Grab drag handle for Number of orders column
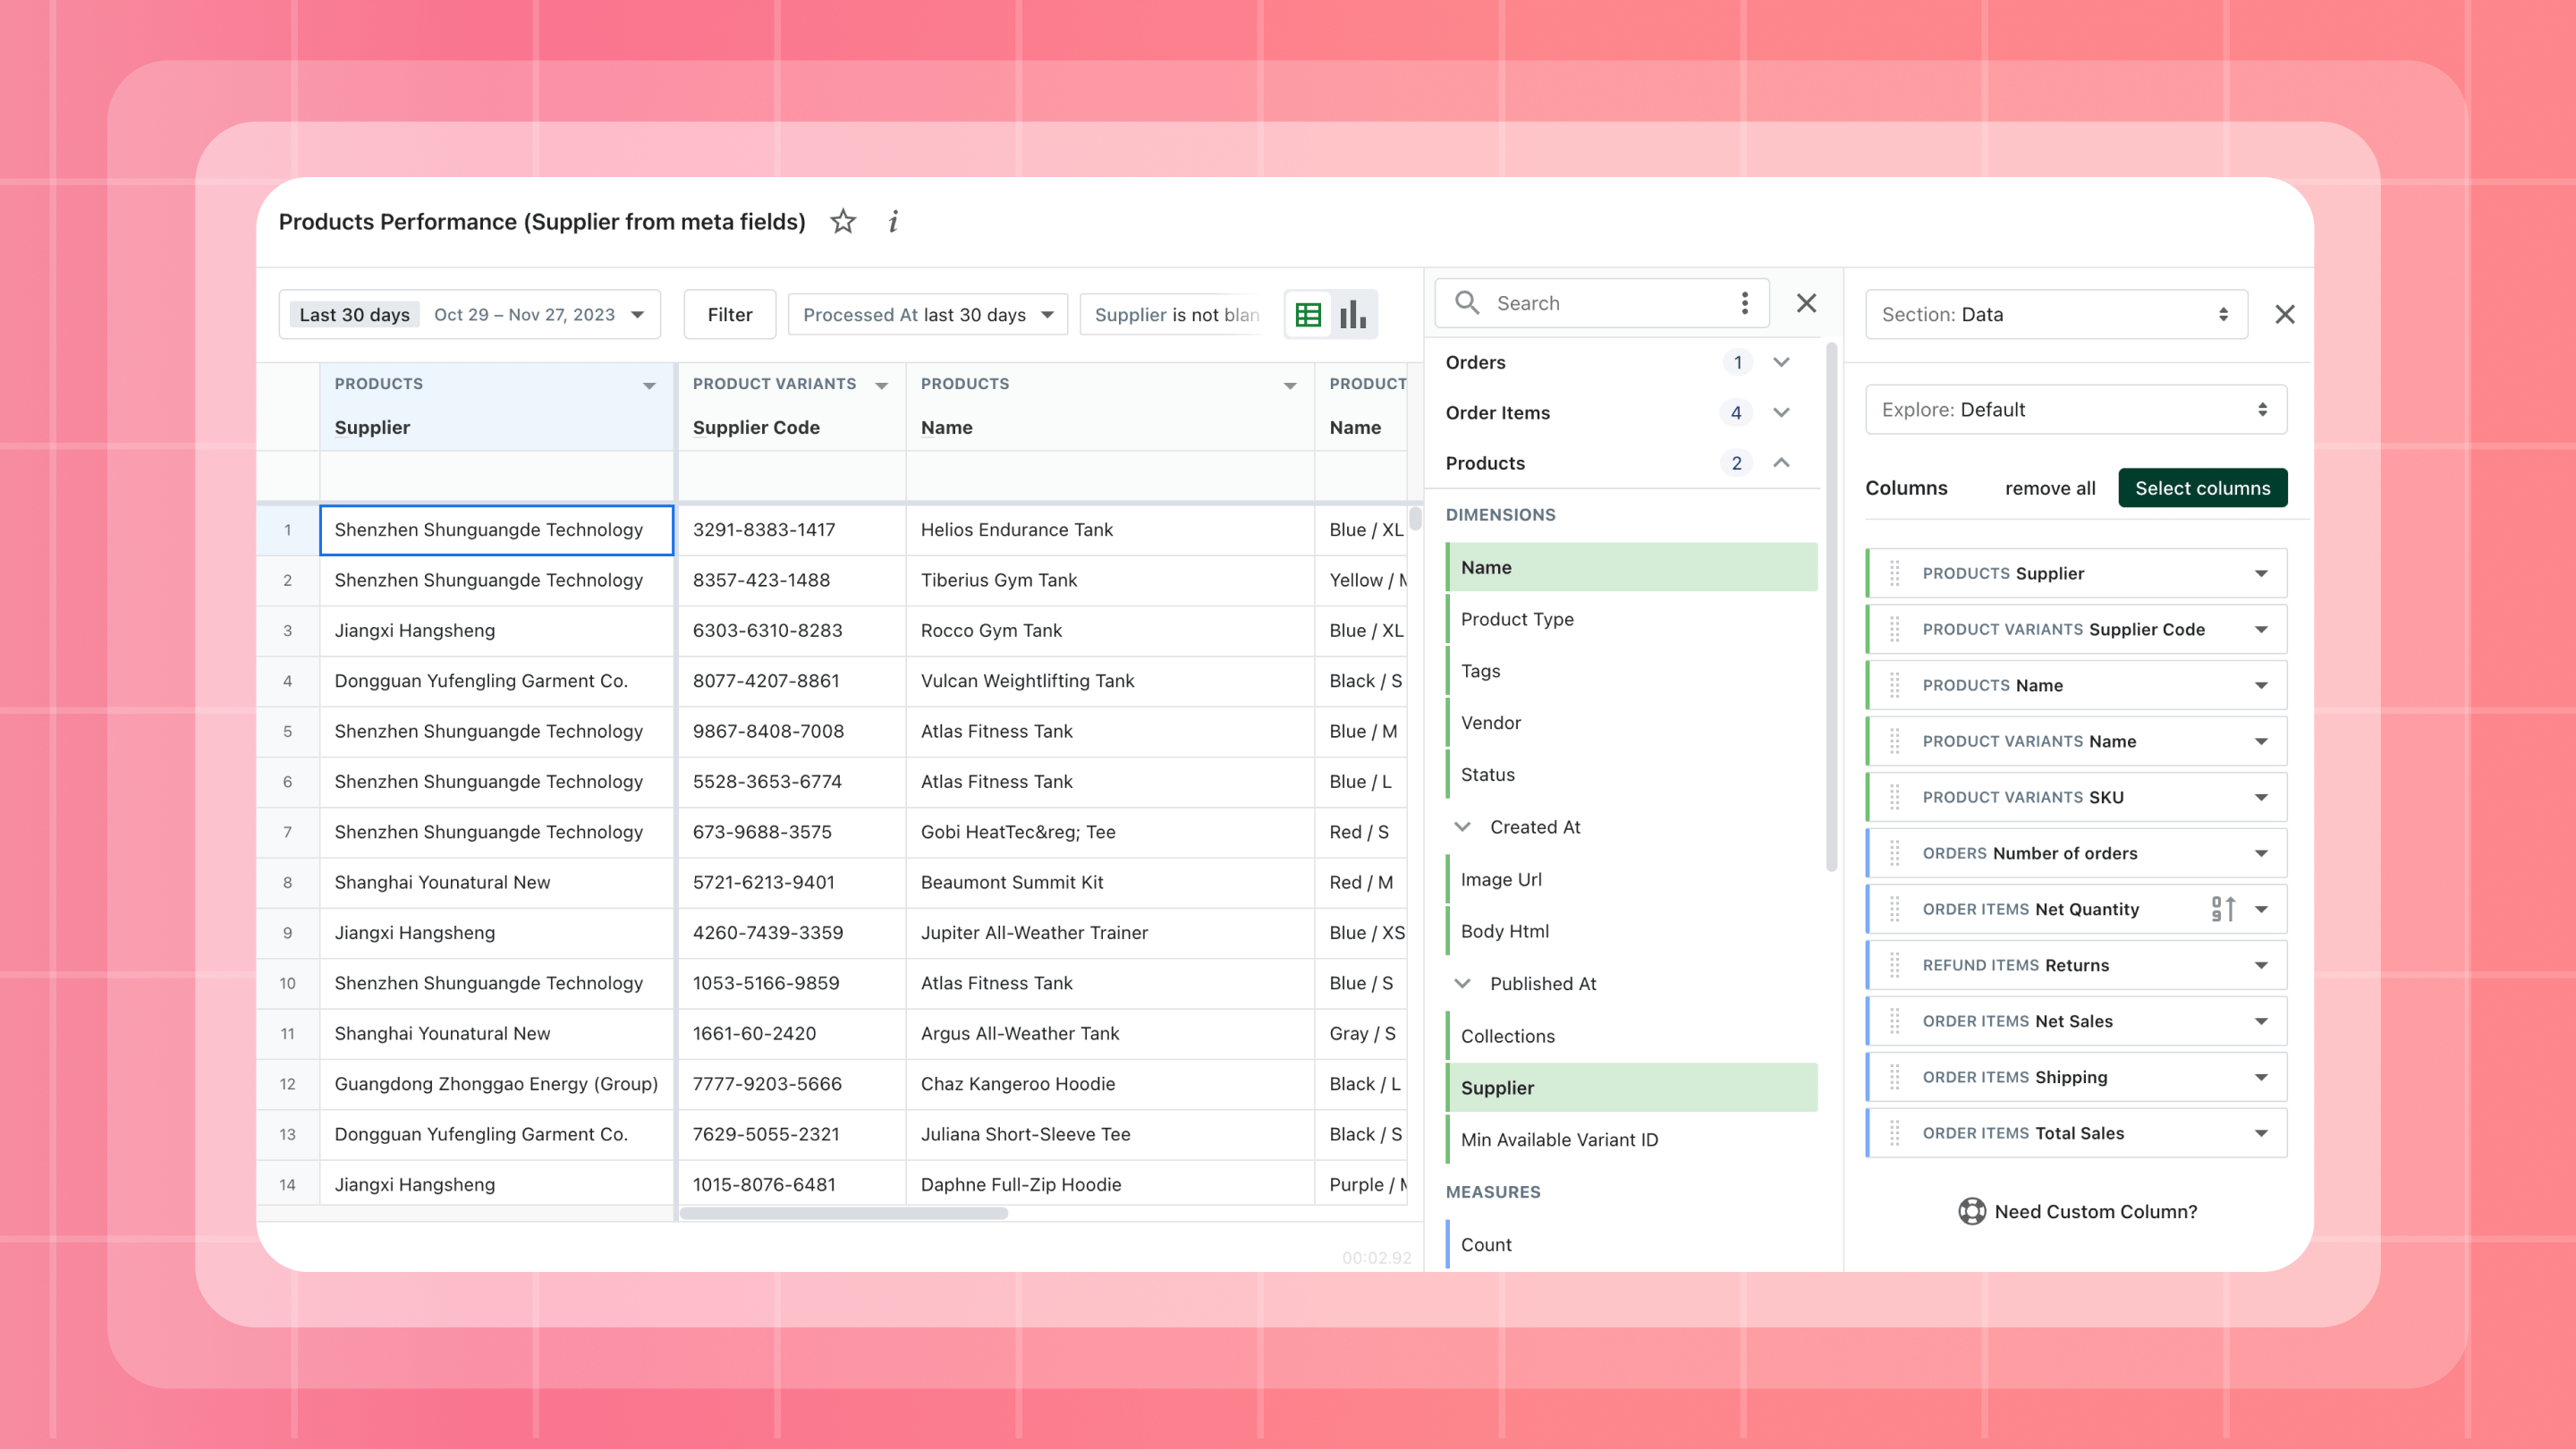 tap(1895, 853)
